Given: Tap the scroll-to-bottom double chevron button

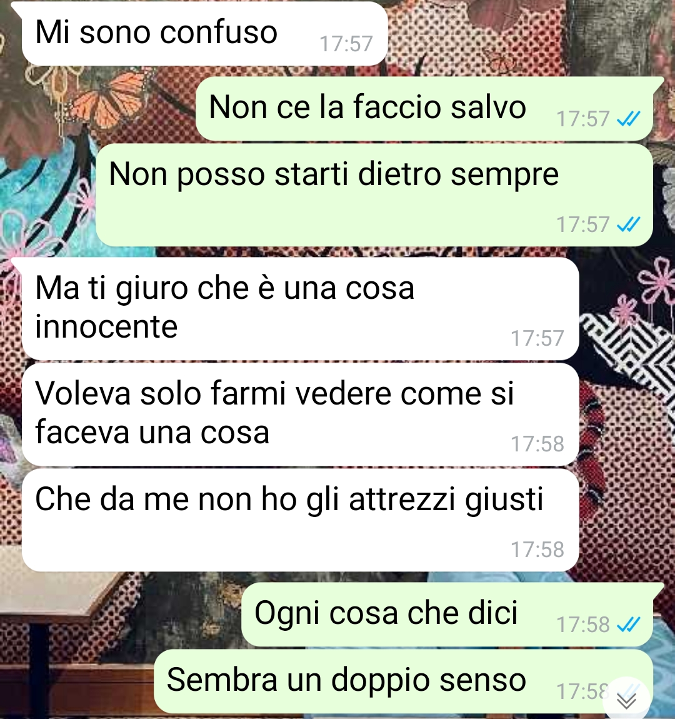Looking at the screenshot, I should point(626,699).
